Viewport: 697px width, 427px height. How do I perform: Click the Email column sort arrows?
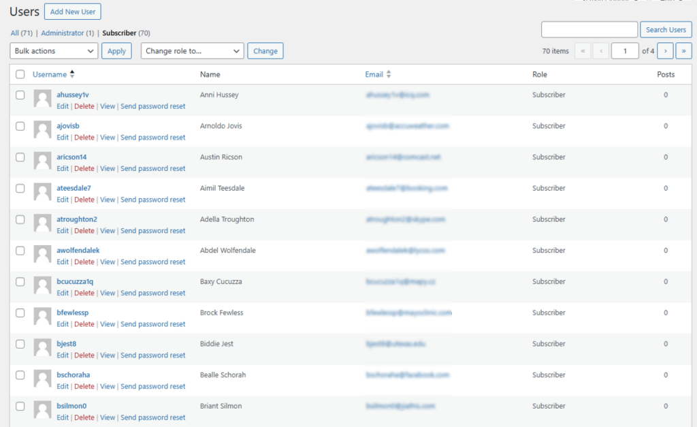tap(389, 74)
